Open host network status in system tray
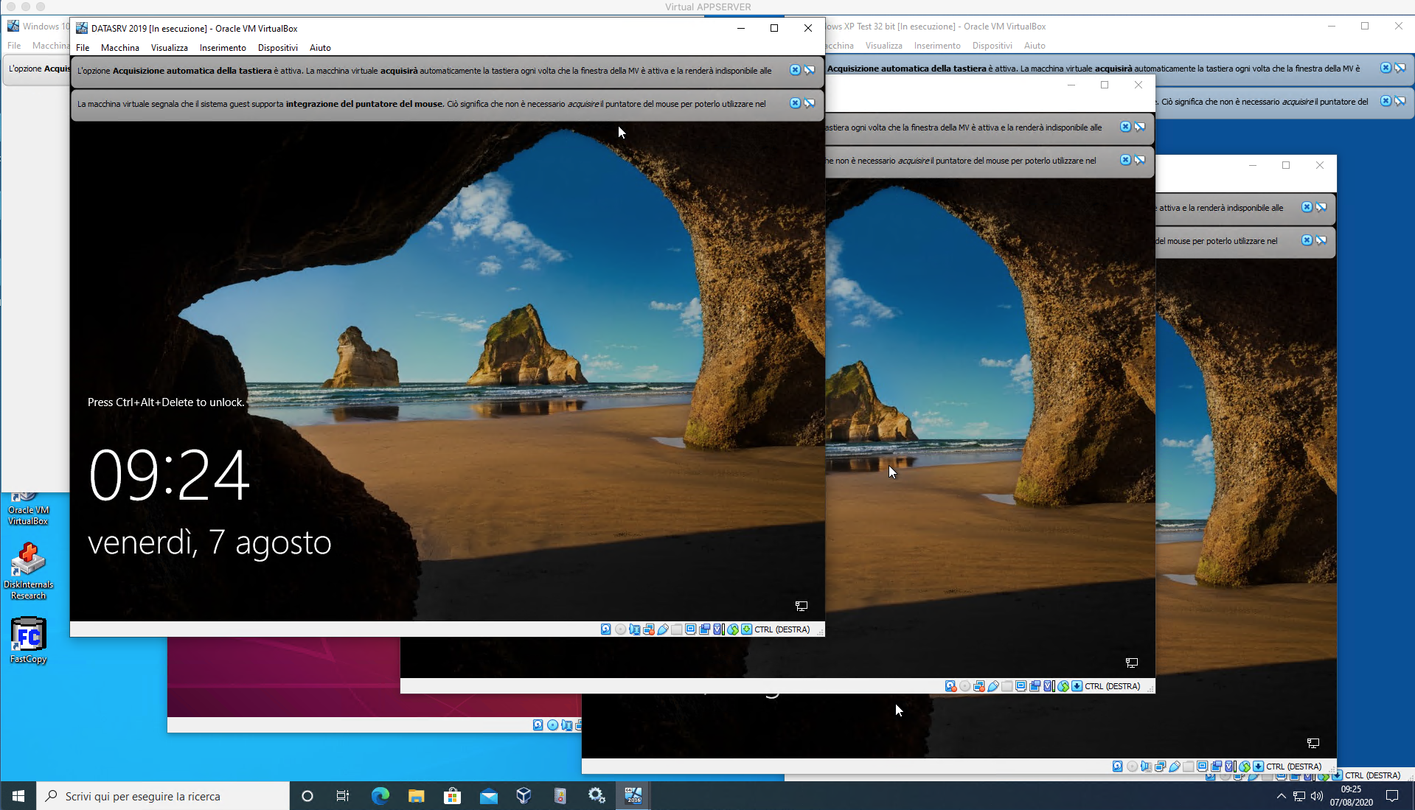The width and height of the screenshot is (1415, 810). 1299,796
